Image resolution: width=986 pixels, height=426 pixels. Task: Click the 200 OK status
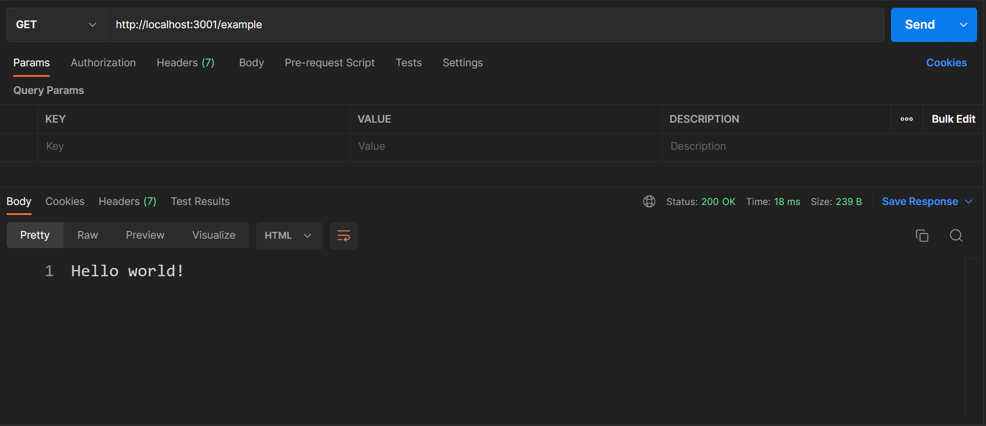pyautogui.click(x=718, y=202)
